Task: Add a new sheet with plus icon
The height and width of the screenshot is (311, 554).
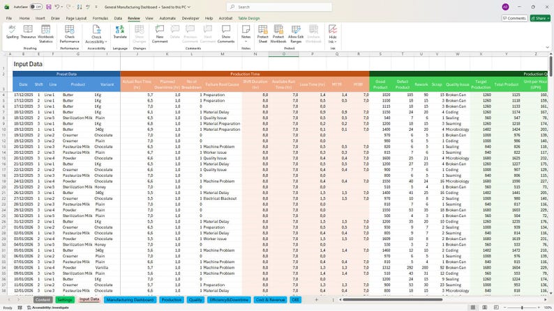Action: tap(316, 300)
